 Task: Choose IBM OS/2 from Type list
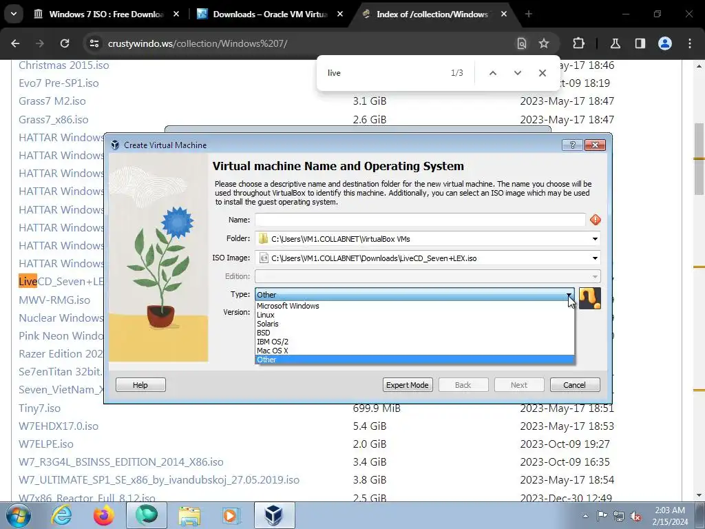414,342
